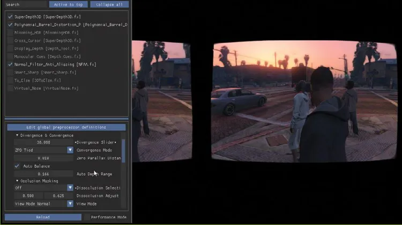Open the Convergence Mode dropdown arrow

tap(70, 150)
